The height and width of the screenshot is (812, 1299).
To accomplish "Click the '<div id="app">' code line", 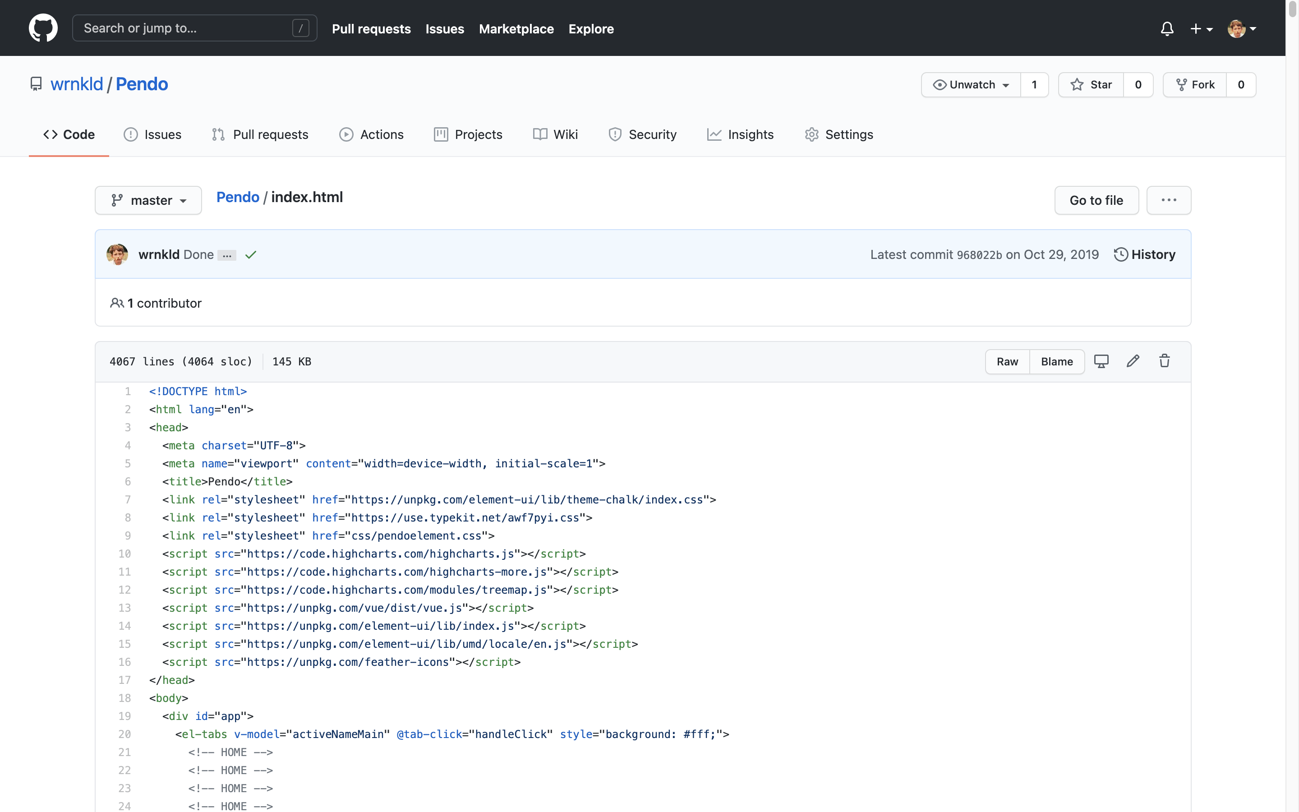I will [x=208, y=716].
